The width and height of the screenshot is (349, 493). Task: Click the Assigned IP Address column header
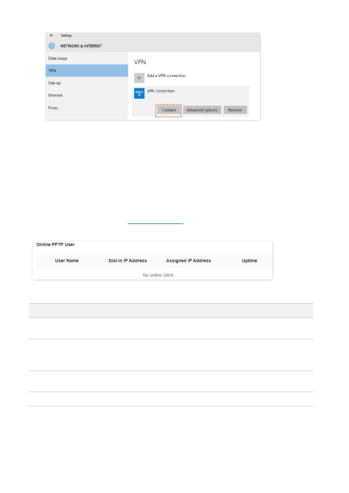pos(188,261)
